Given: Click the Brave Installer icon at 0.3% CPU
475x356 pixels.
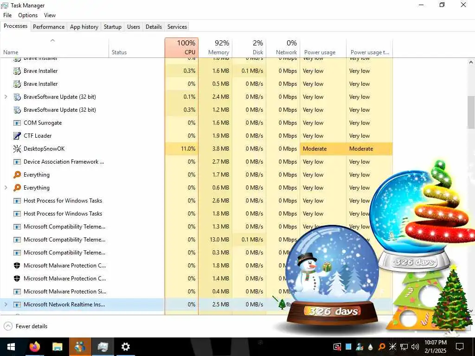Looking at the screenshot, I should pyautogui.click(x=17, y=71).
